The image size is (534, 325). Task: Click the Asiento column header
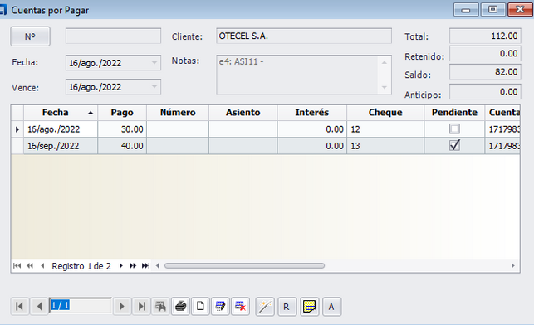243,113
